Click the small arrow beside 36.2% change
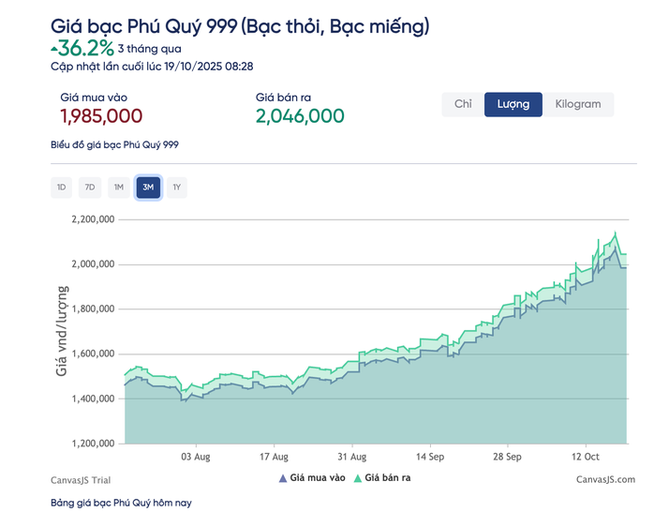 [x=53, y=48]
